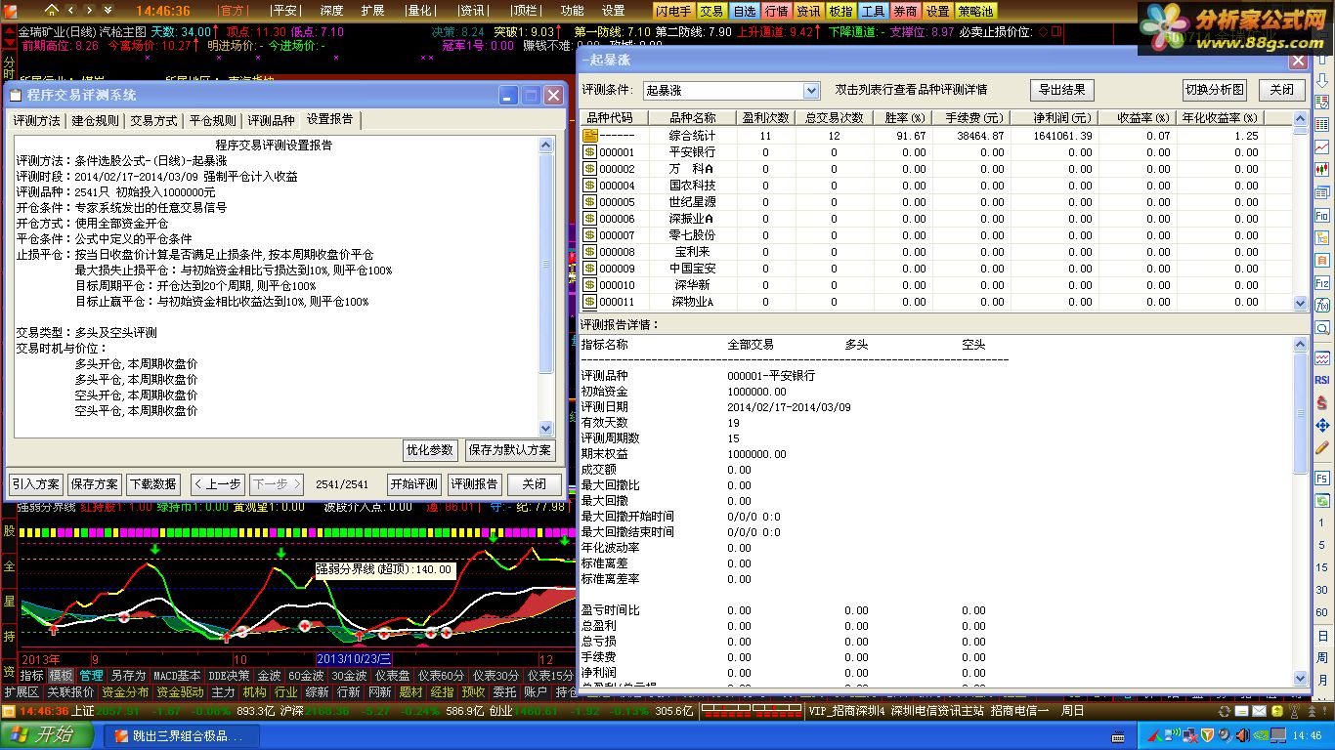This screenshot has height=750, width=1335.
Task: Click the scroll-down arrow of 评测报告详情 panel
Action: click(1301, 679)
